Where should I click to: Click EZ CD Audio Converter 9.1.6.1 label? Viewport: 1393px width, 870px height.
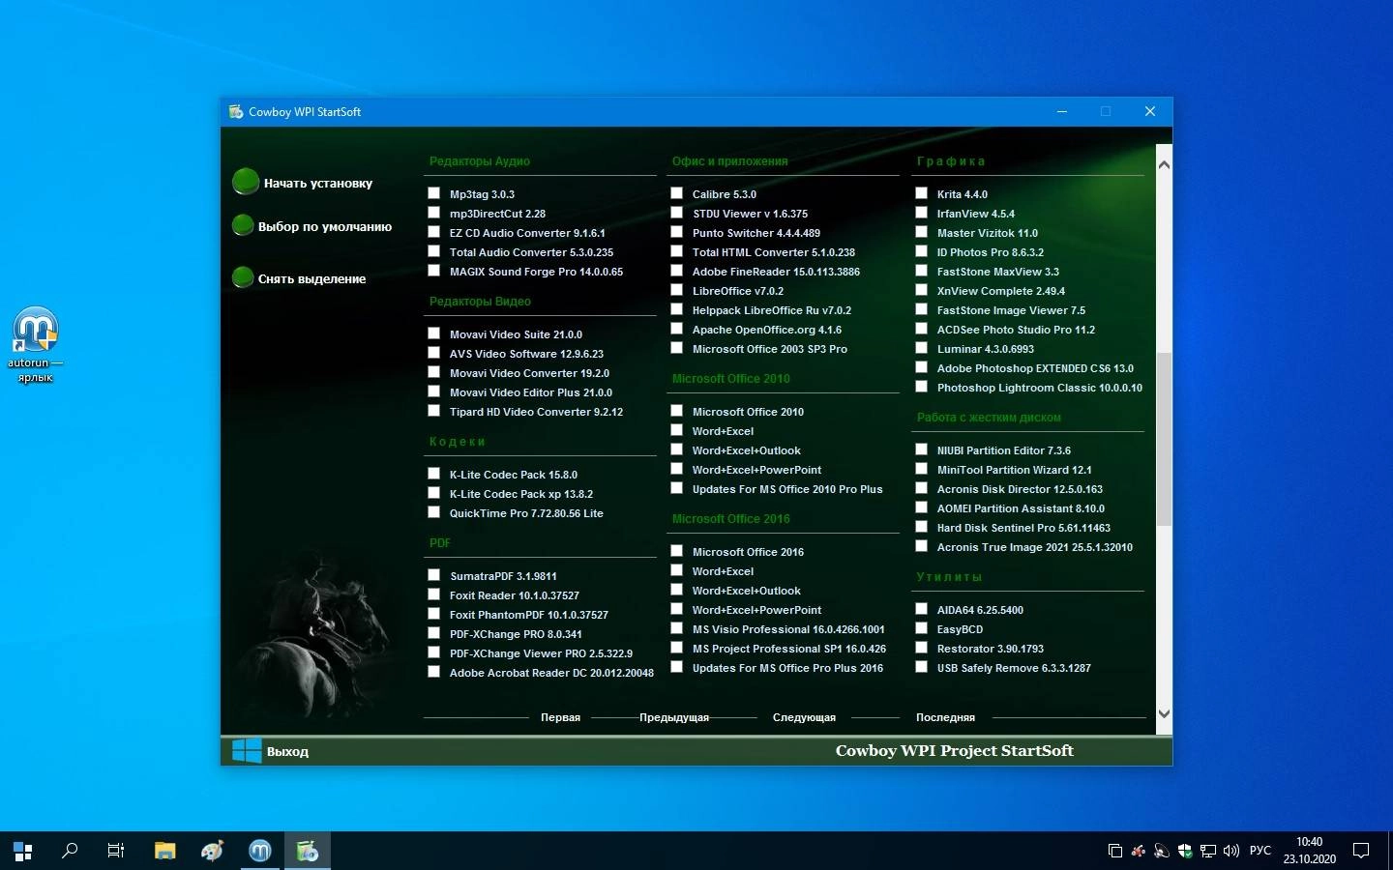coord(527,233)
